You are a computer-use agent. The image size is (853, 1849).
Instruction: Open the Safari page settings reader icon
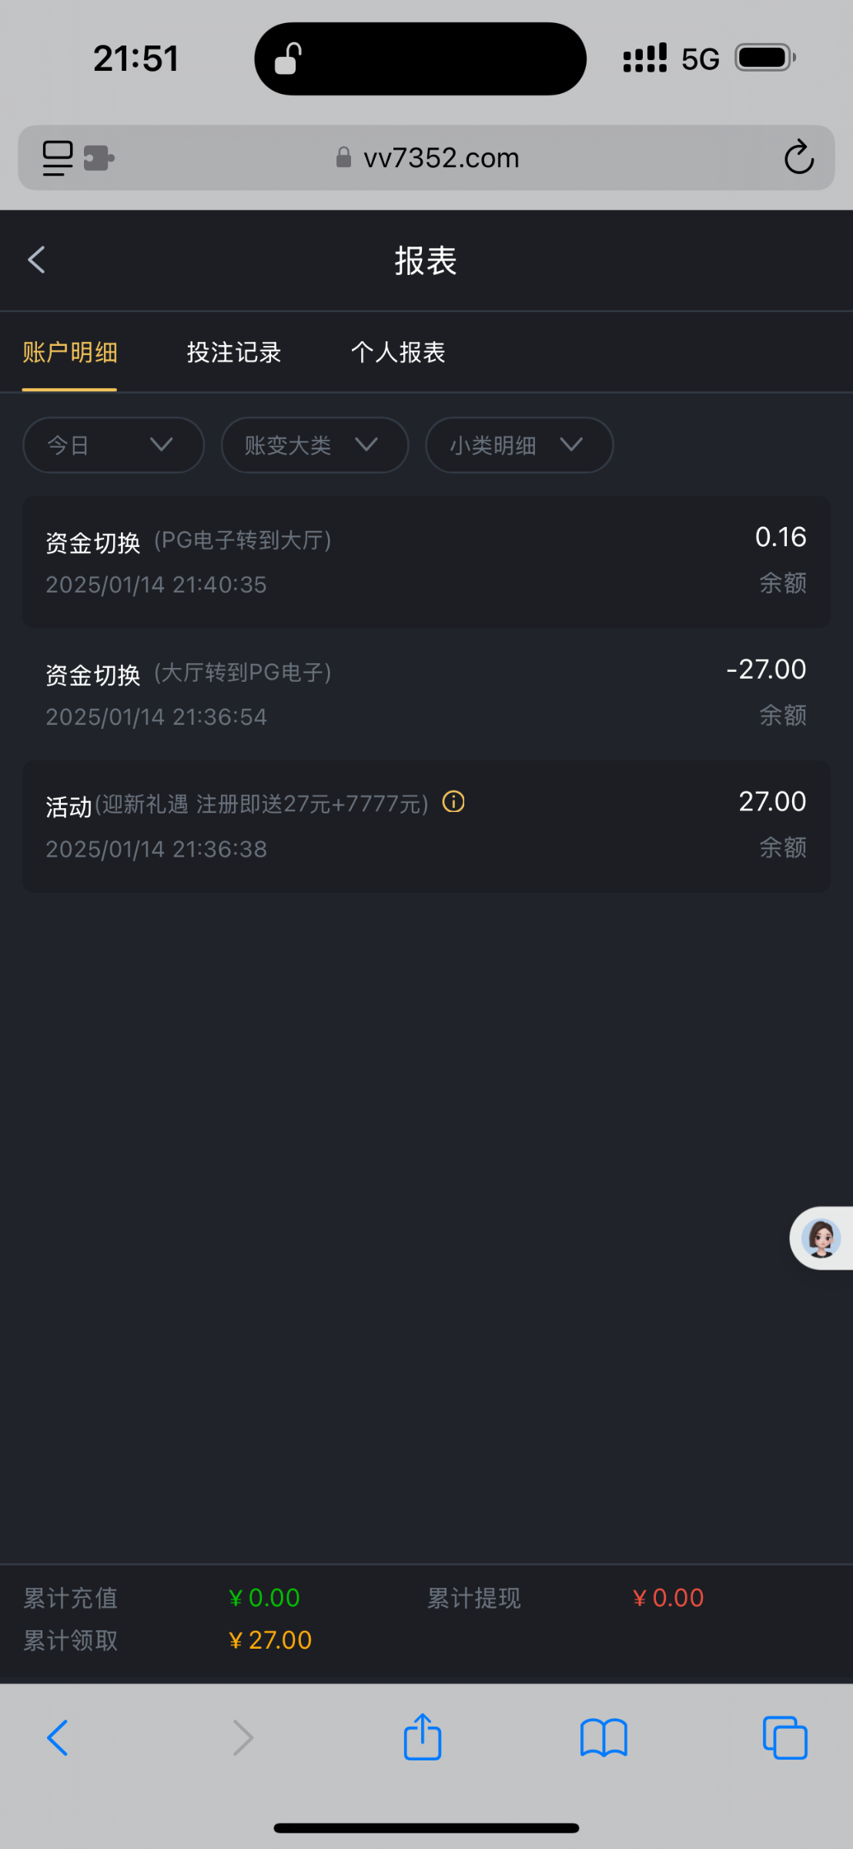tap(58, 158)
